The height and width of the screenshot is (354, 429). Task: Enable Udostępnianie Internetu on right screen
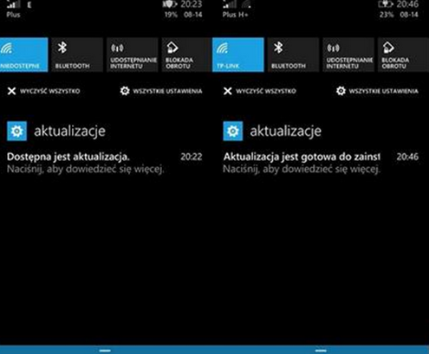point(348,55)
